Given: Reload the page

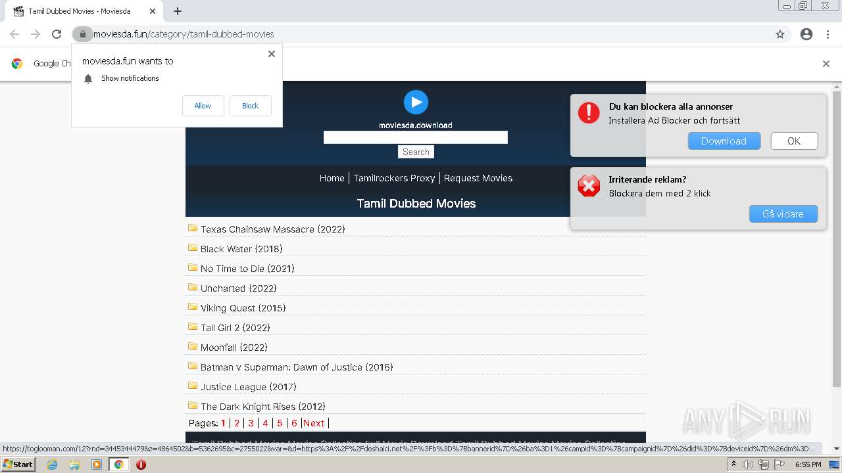Looking at the screenshot, I should coord(57,34).
